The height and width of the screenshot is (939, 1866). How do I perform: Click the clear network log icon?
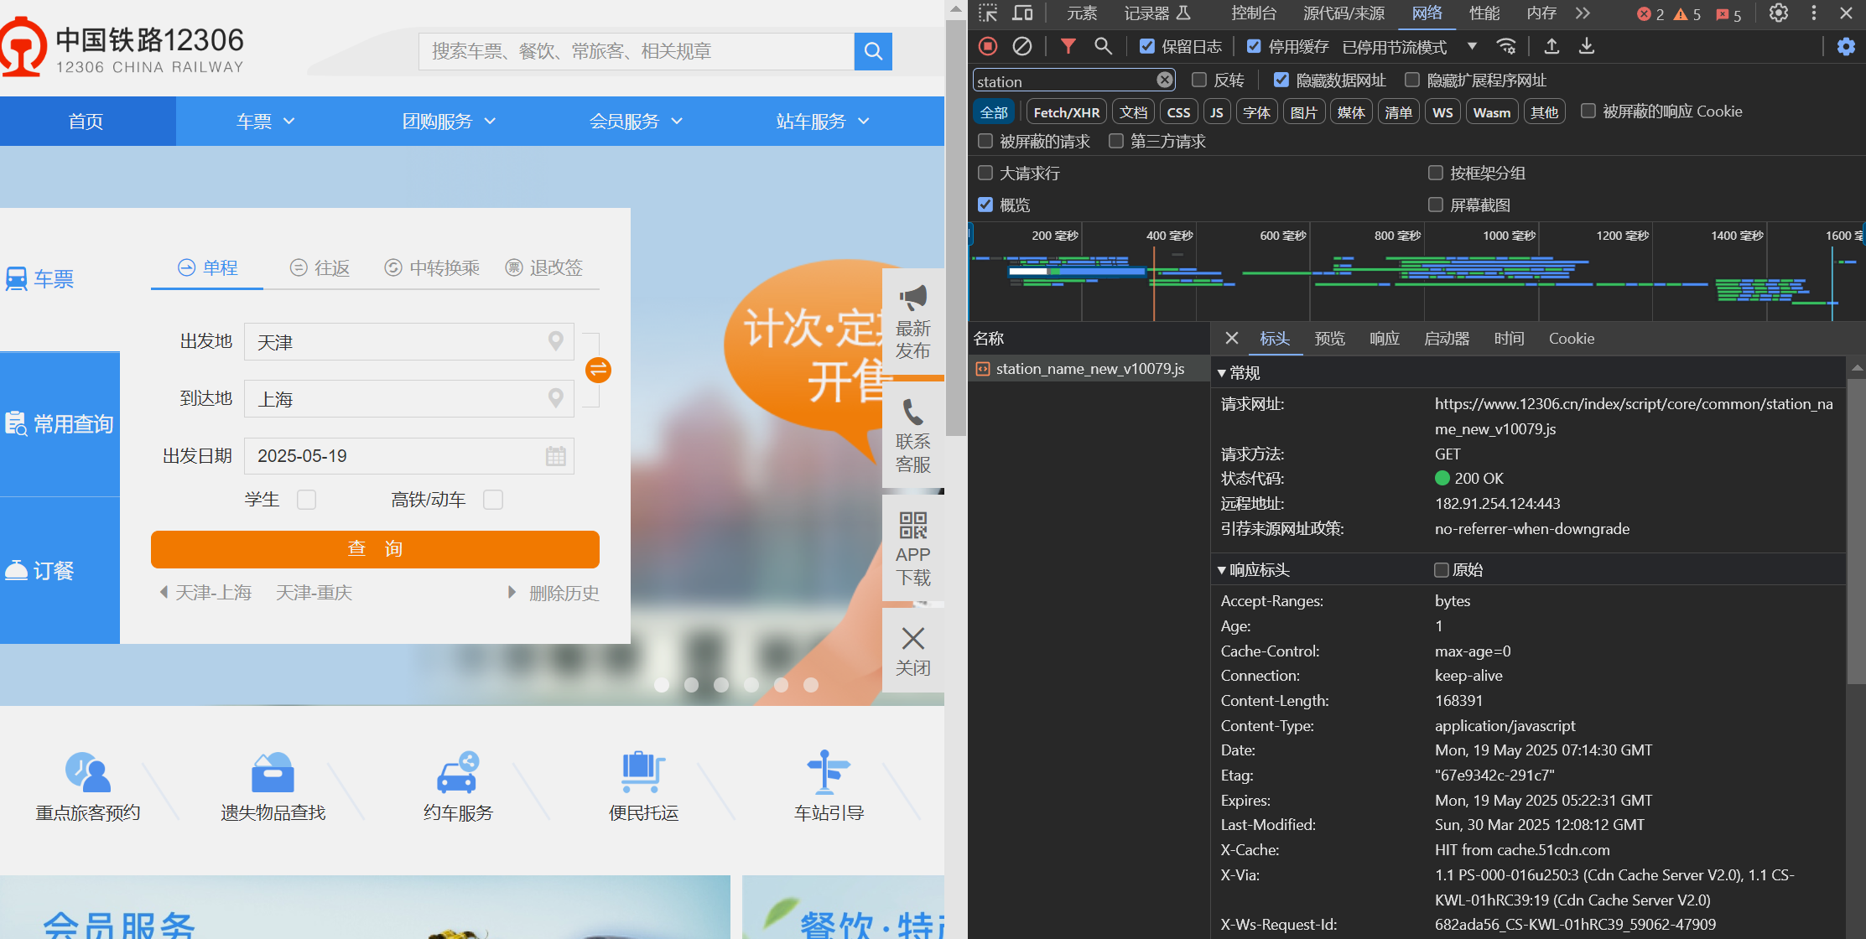1021,46
